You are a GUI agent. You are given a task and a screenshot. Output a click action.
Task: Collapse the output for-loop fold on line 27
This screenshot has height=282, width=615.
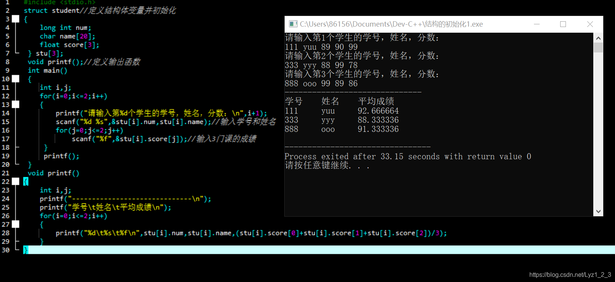point(16,224)
